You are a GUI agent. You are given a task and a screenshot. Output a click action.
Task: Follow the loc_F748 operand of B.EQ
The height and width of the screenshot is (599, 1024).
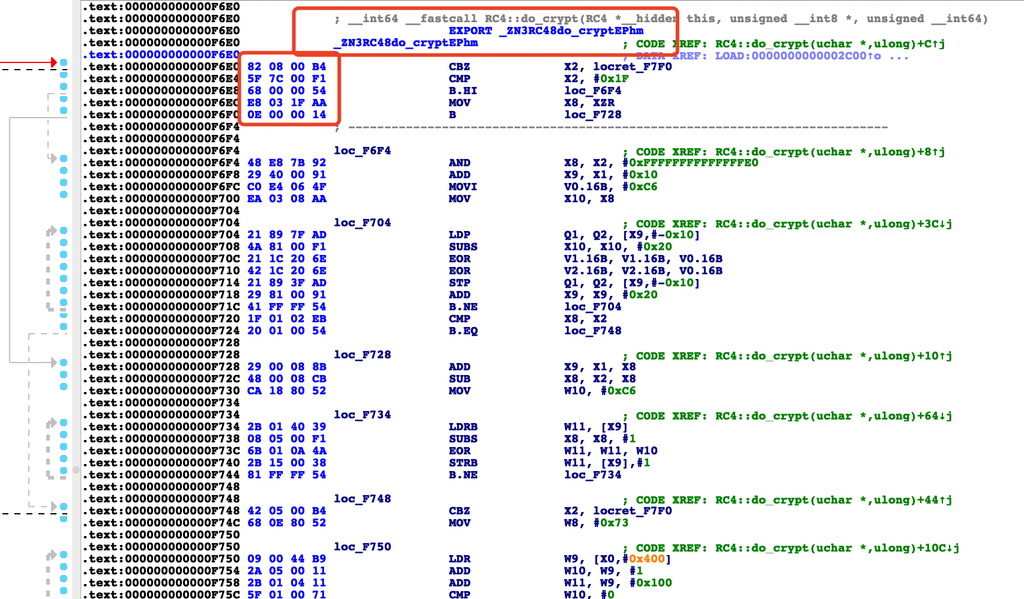[592, 331]
